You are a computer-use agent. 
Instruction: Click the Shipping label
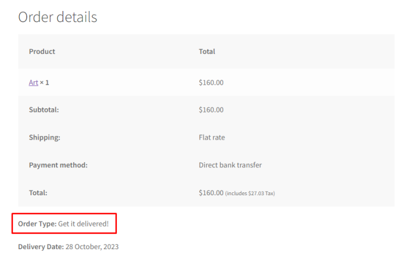45,137
